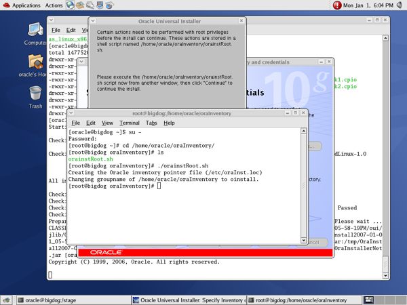Click the red update alert icon
This screenshot has width=407, height=305.
(x=336, y=5)
